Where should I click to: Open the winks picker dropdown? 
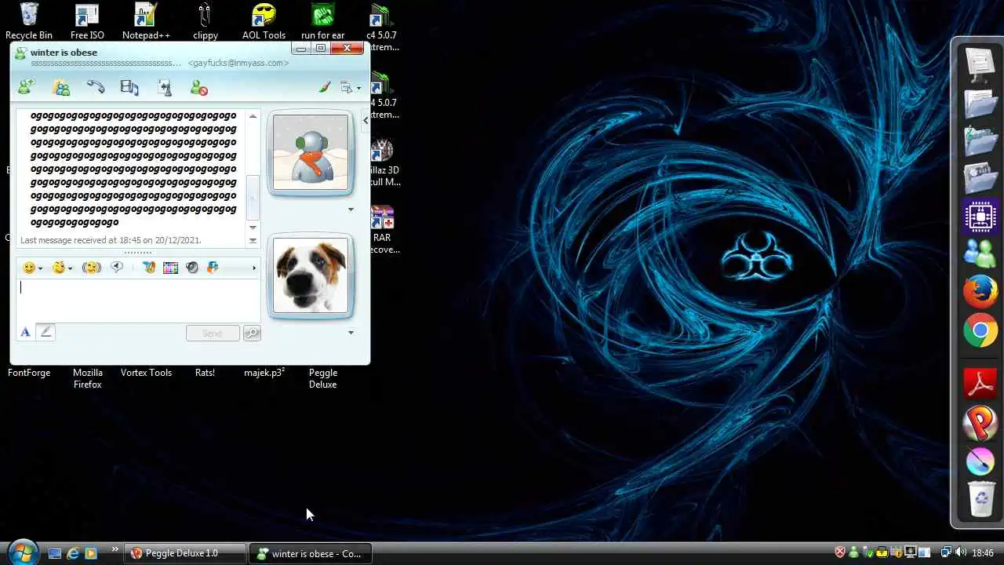point(62,268)
